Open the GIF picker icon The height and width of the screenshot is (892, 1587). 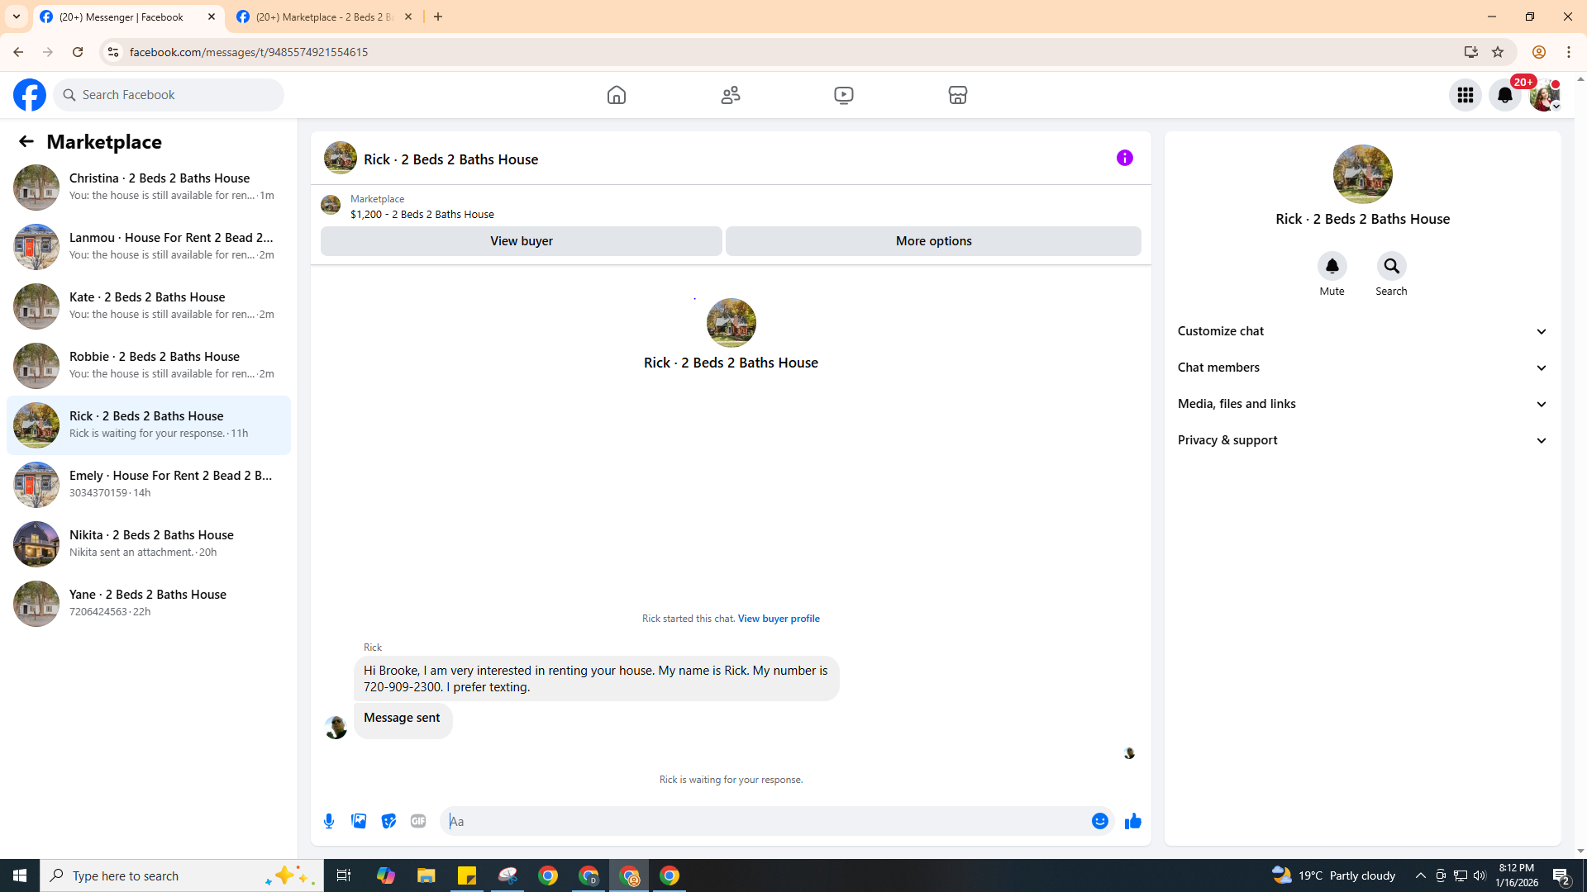coord(418,821)
